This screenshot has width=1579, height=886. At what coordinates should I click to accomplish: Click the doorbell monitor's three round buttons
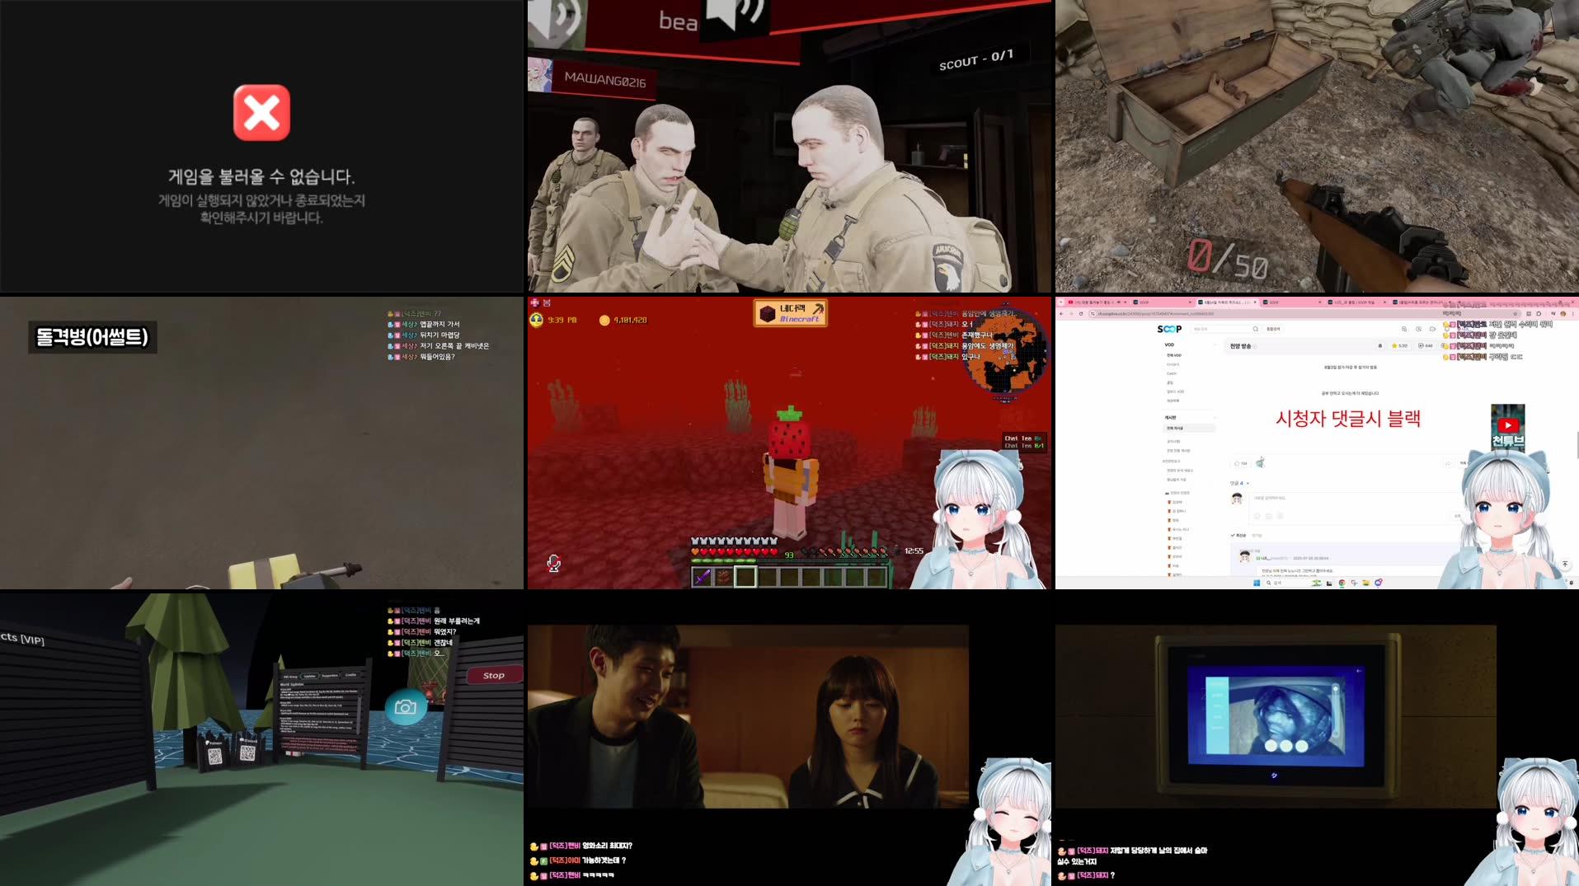coord(1285,746)
